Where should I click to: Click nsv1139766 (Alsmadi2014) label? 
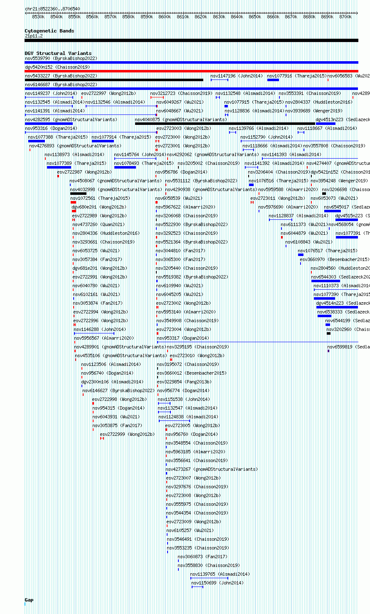pos(259,128)
